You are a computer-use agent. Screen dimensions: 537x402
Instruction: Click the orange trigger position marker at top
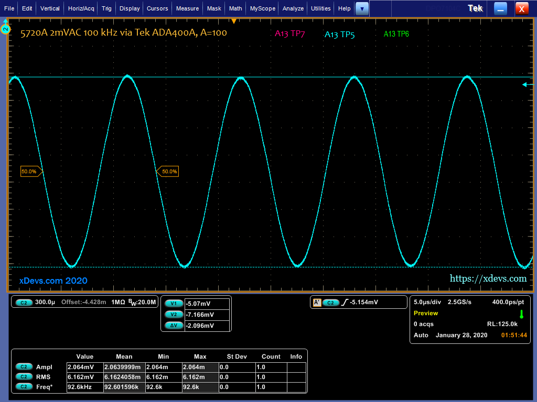coord(233,21)
